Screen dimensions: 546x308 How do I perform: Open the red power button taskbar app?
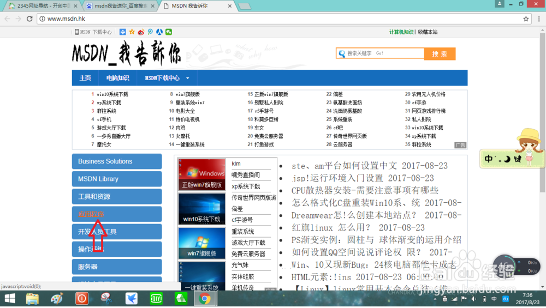coord(82,299)
